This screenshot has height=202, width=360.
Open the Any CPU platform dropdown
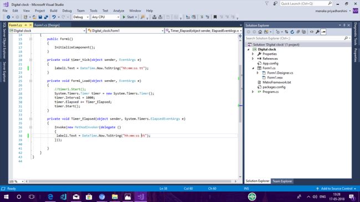pos(105,17)
